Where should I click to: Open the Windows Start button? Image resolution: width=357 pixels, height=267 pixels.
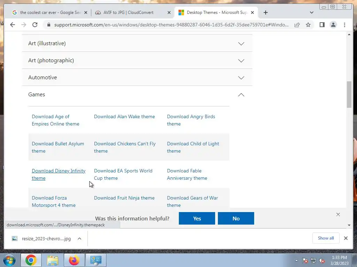pyautogui.click(x=9, y=260)
